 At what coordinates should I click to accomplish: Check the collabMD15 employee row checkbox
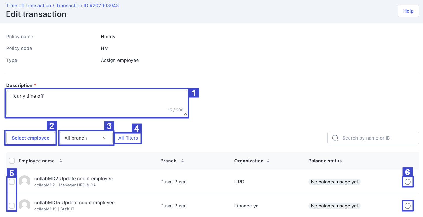(12, 206)
